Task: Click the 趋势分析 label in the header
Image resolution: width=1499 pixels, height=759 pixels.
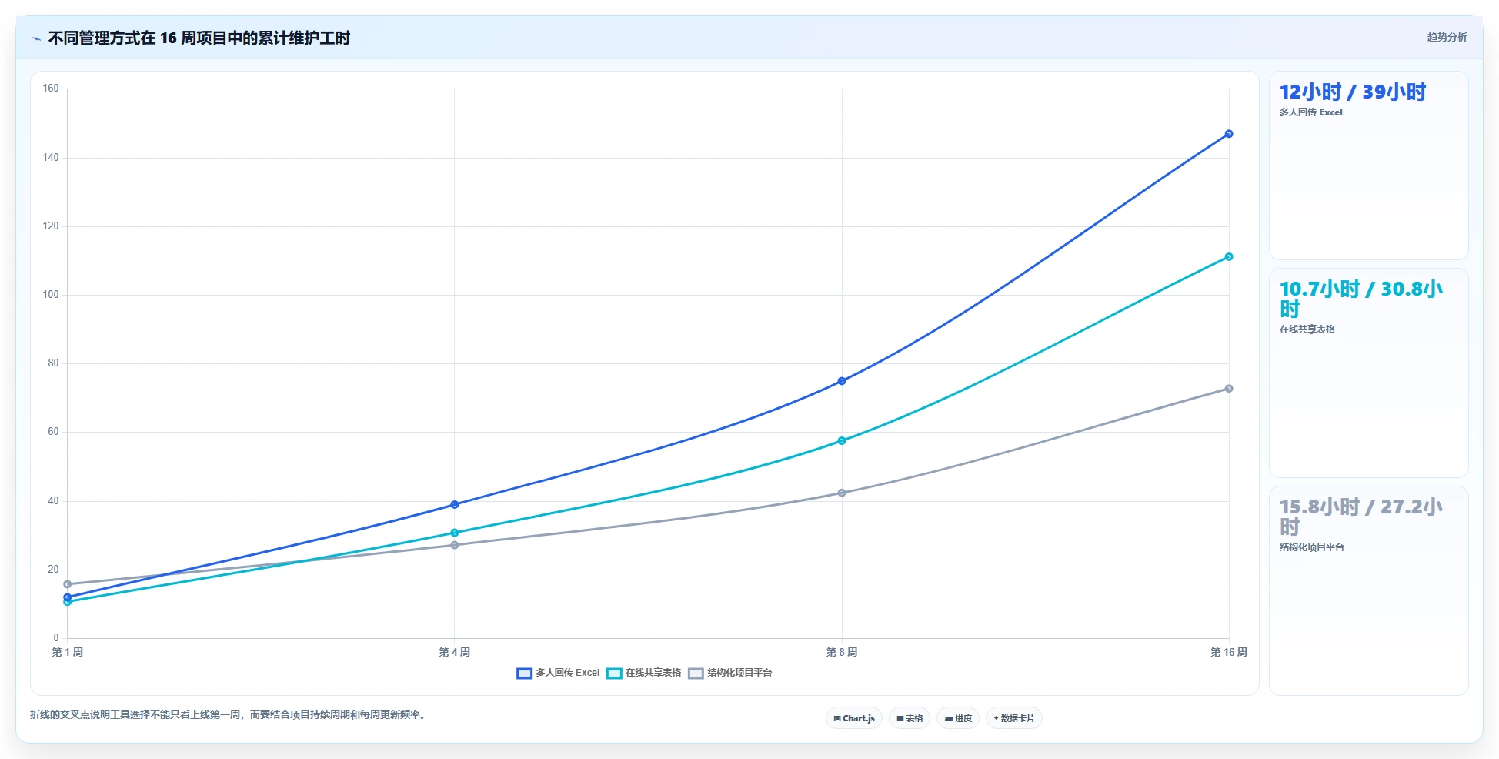Action: (1447, 37)
